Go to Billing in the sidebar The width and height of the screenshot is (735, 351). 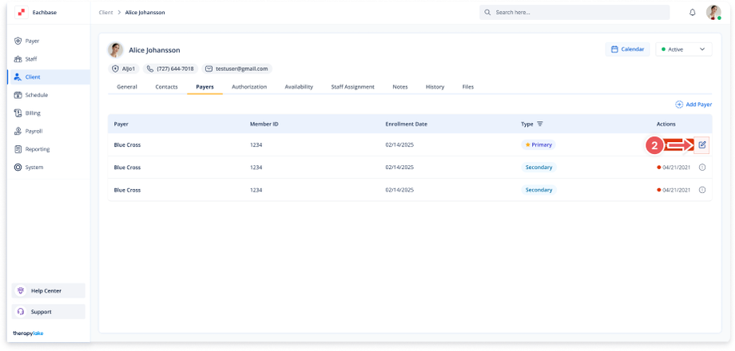(x=33, y=113)
